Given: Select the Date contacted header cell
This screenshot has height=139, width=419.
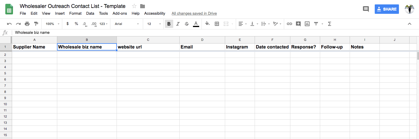Looking at the screenshot, I should click(272, 47).
